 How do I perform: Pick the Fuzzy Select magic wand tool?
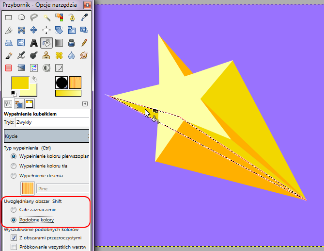[x=46, y=17]
